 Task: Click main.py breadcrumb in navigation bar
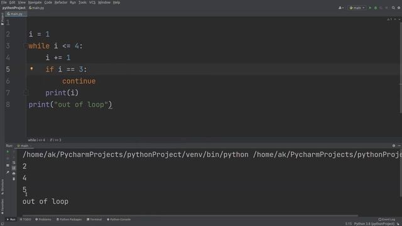(36, 8)
